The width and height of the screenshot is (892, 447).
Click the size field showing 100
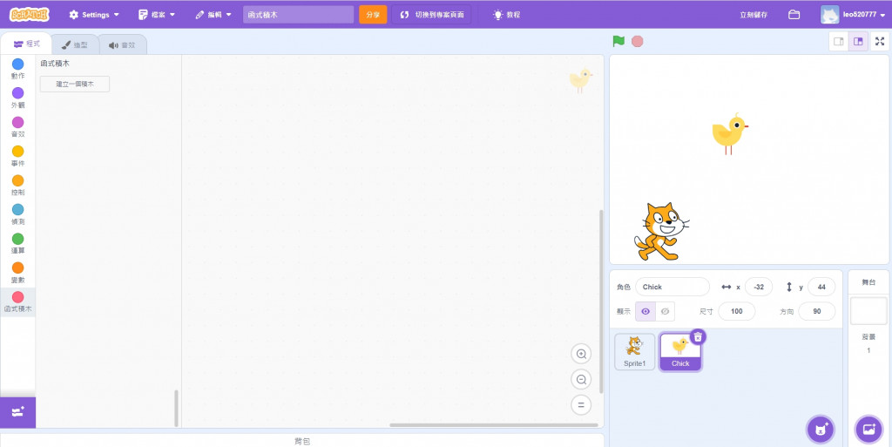(737, 311)
